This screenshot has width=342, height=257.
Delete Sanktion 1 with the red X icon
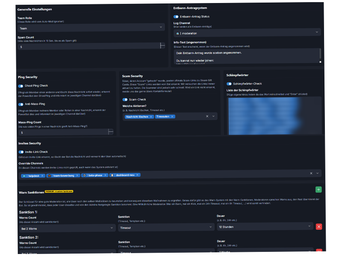318,227
